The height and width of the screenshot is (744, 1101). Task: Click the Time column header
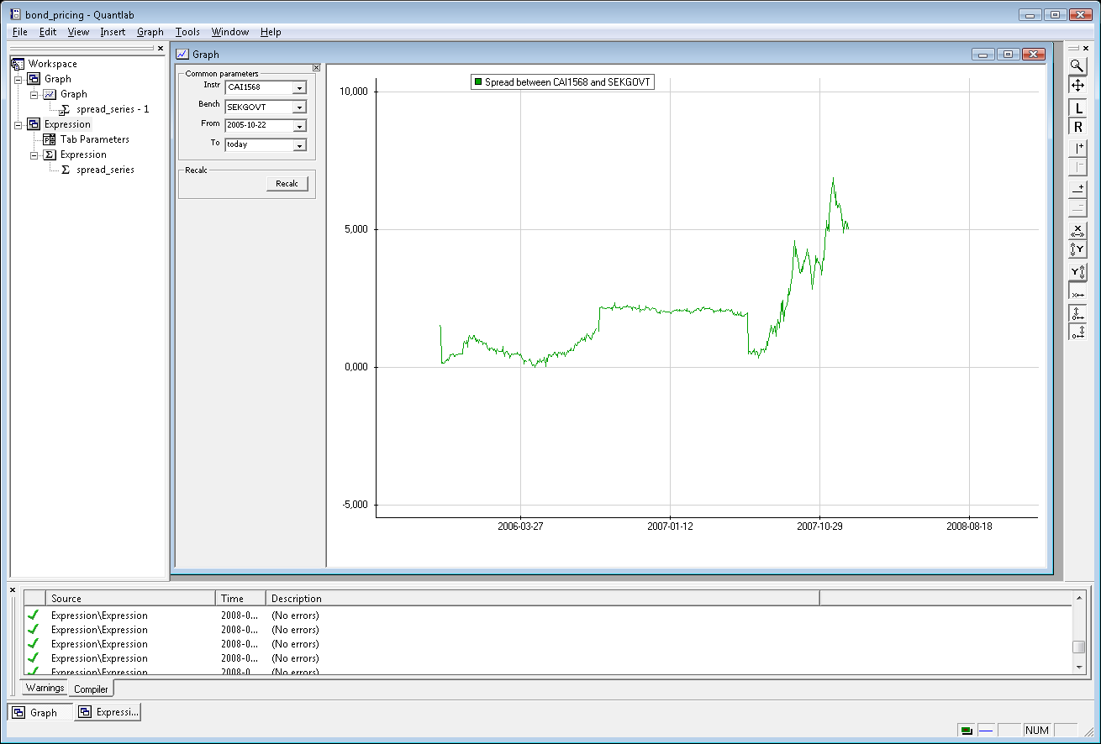click(241, 598)
